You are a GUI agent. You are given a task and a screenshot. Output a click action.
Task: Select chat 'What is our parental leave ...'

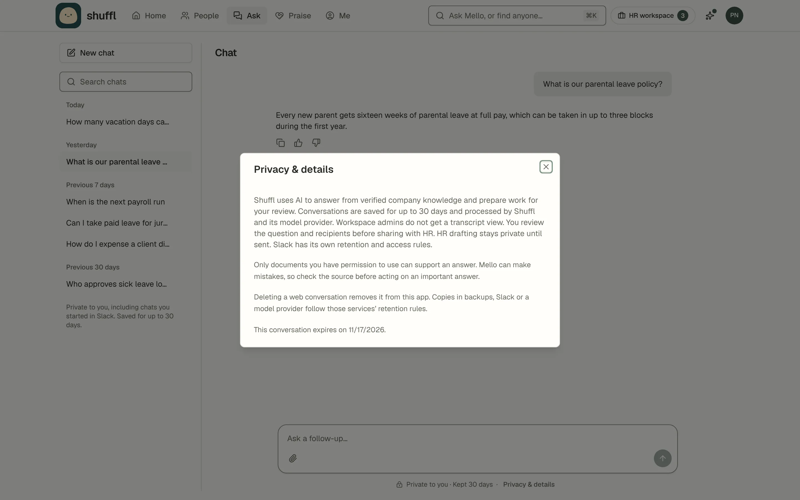click(126, 162)
